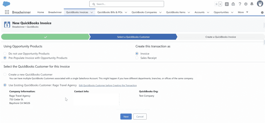
Task: Open the More navigation dropdown
Action: click(x=243, y=12)
